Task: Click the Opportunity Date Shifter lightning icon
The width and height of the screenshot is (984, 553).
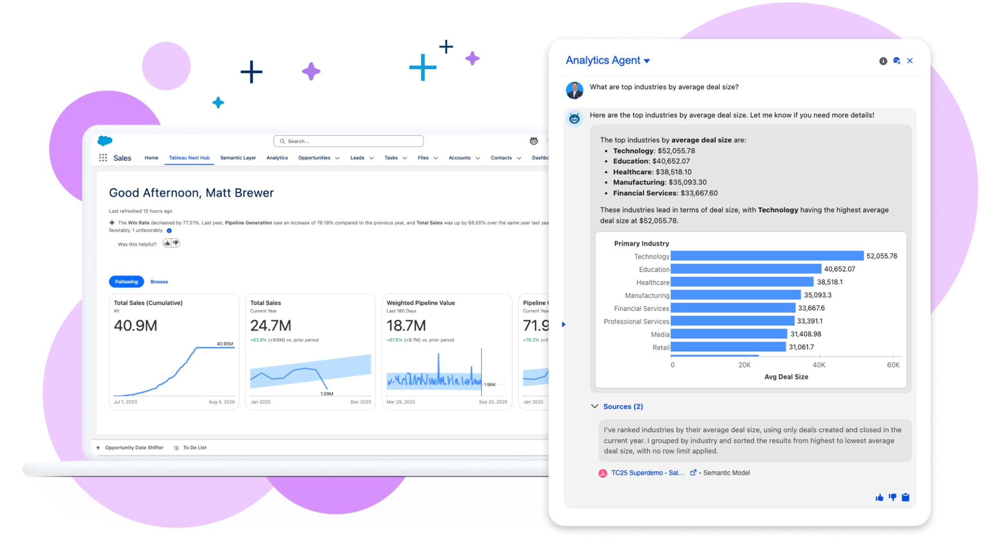Action: coord(99,448)
